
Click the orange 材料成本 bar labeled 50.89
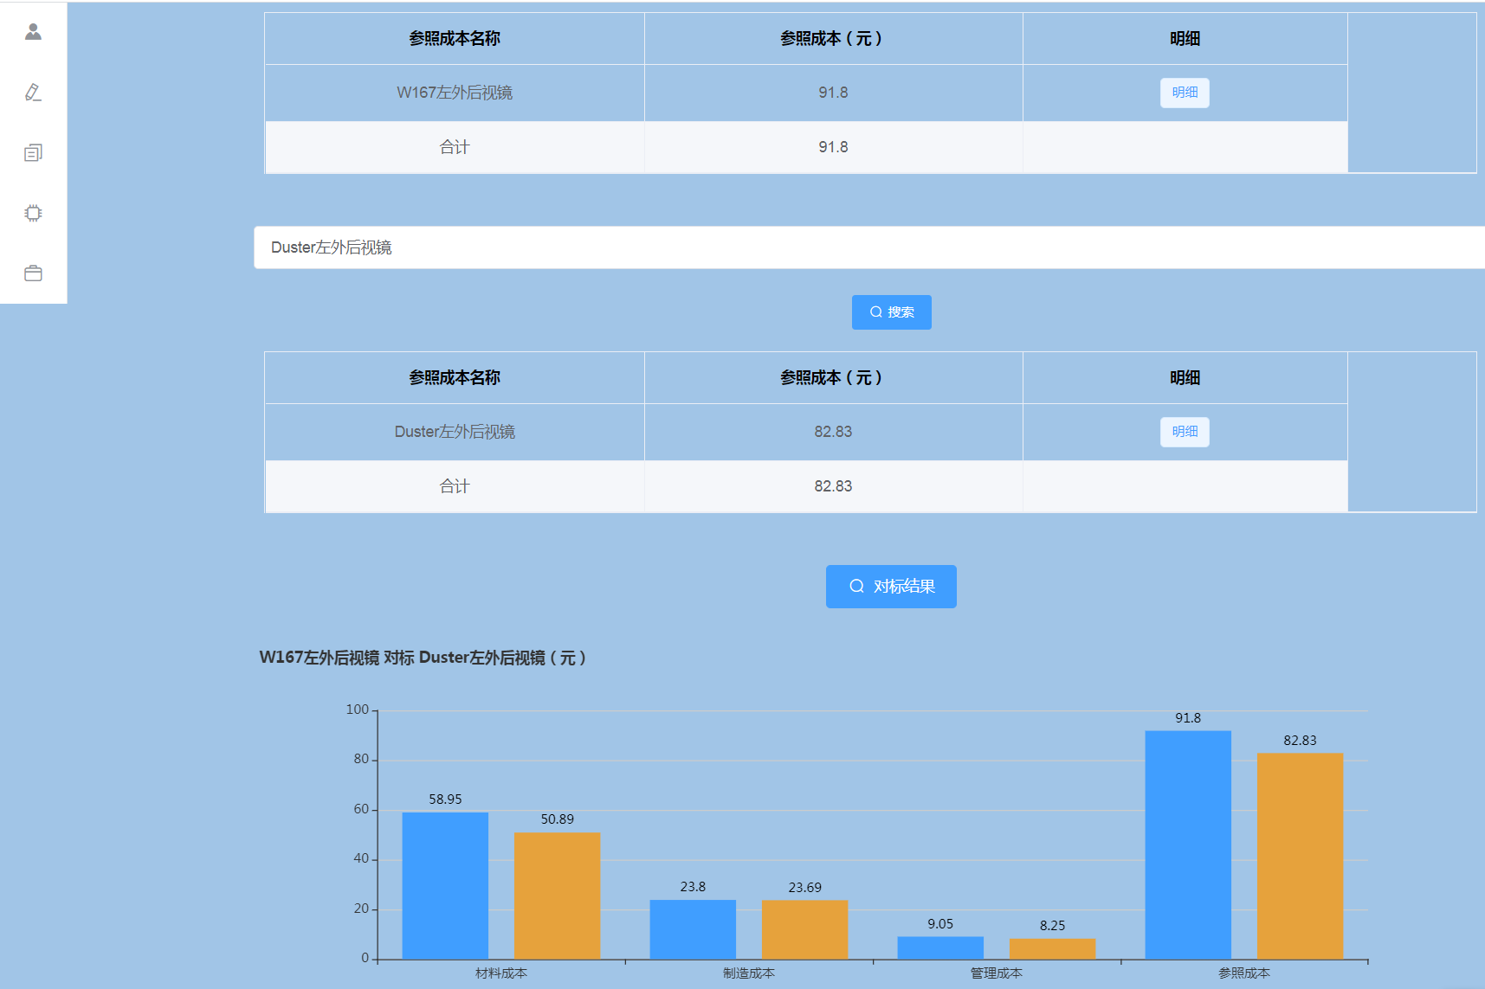coord(557,896)
